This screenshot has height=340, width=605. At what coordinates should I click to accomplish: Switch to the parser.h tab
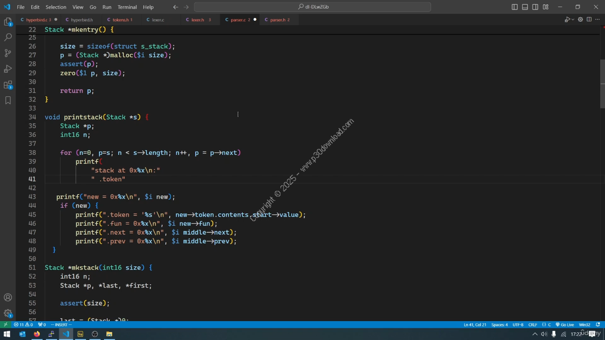280,20
